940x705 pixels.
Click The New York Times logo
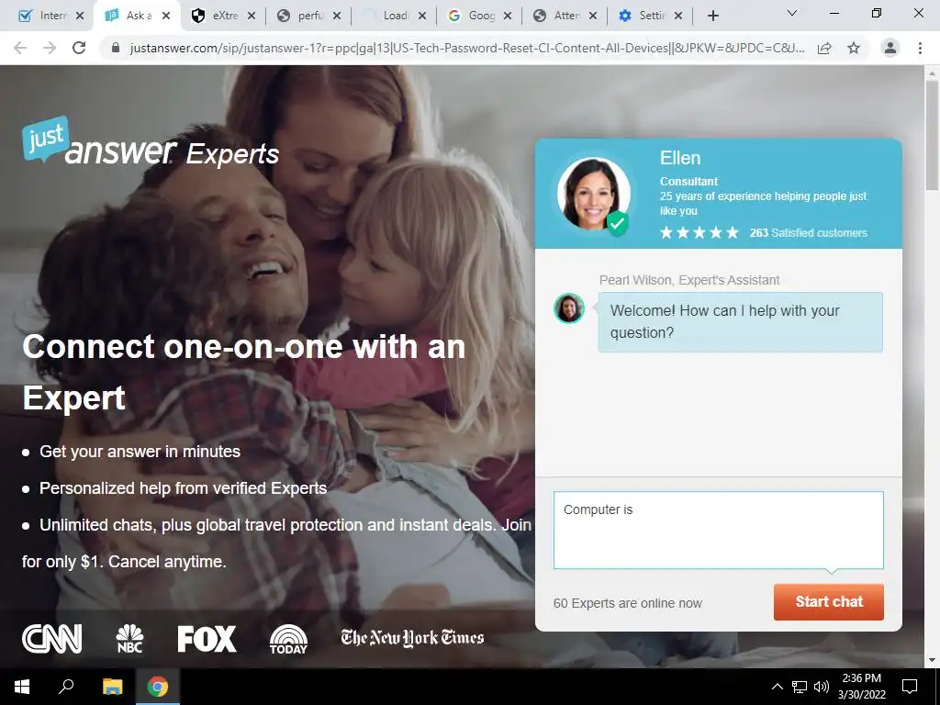[x=412, y=638]
